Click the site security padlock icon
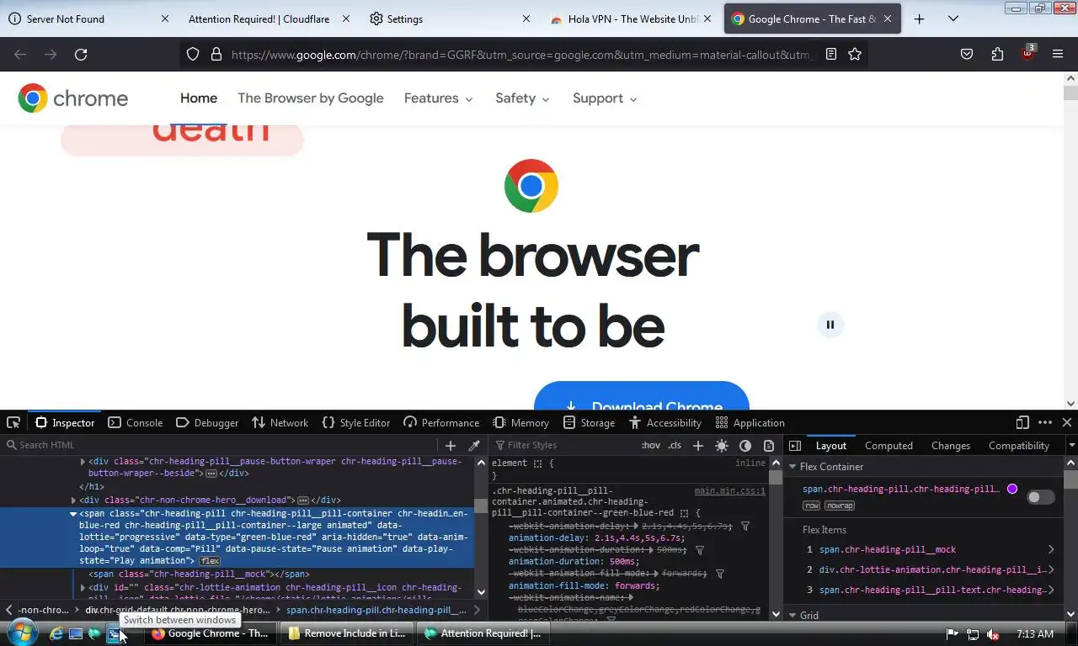 click(216, 55)
